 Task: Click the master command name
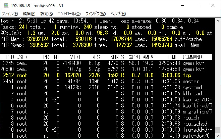(191, 81)
